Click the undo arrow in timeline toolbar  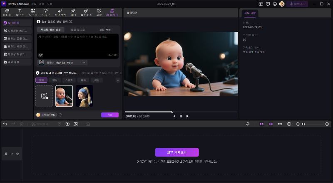[x=5, y=124]
